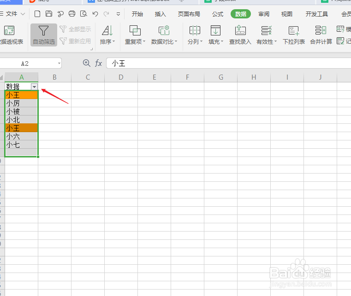The height and width of the screenshot is (296, 351).
Task: Select column F header
Action: click(x=187, y=77)
